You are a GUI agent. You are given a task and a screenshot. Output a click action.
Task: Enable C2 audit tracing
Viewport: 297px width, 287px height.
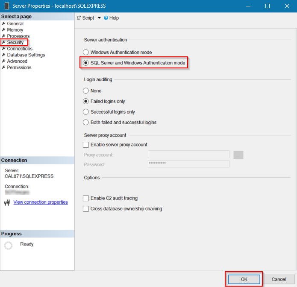(x=86, y=198)
